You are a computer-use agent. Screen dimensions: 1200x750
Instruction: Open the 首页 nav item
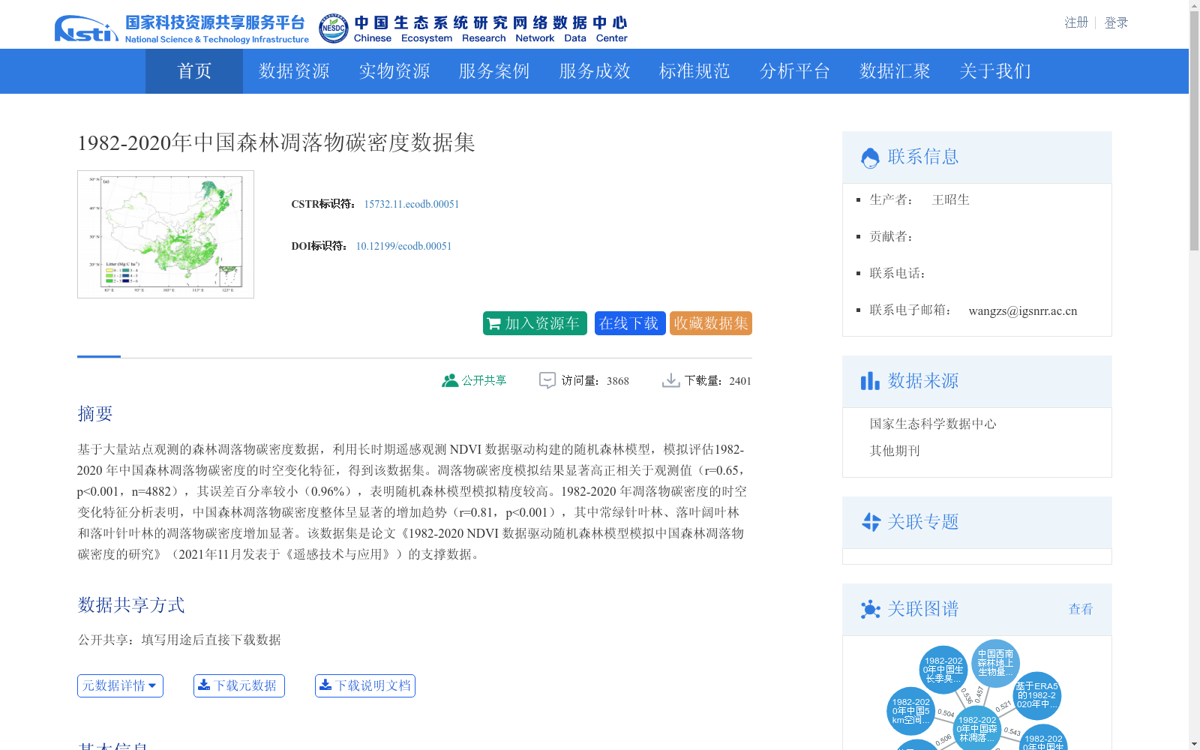194,71
